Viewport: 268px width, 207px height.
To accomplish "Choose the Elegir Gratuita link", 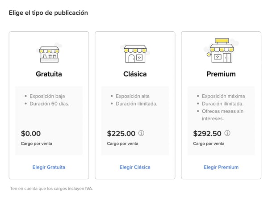I will pos(49,167).
